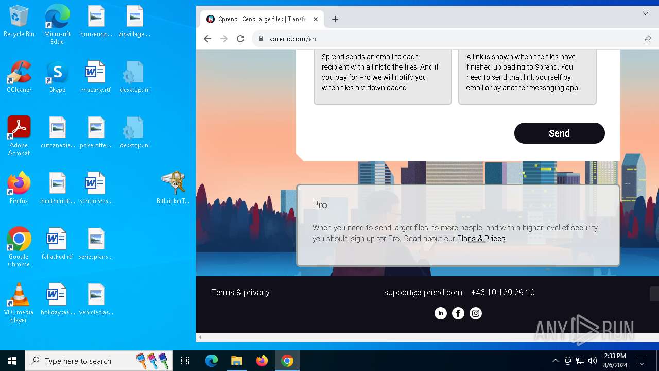
Task: Open the taskbar clock showing 2:33 PM
Action: pos(615,361)
